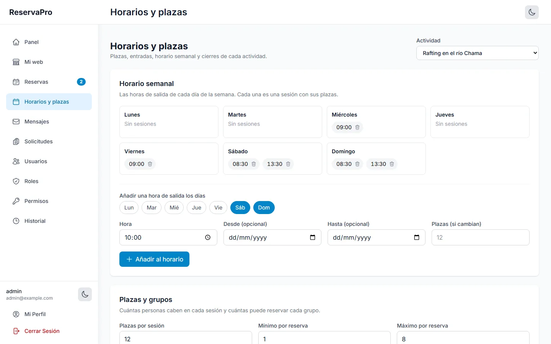Toggle the Lun day chip
The image size is (551, 344).
click(x=129, y=208)
